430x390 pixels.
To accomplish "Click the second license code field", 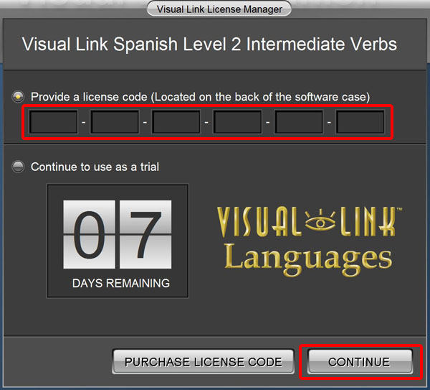I will pyautogui.click(x=115, y=122).
